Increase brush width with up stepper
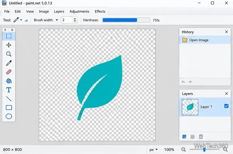Screen dimensions: 233x154 point(75,19)
